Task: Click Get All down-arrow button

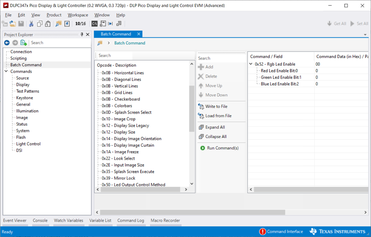Action: pyautogui.click(x=337, y=24)
